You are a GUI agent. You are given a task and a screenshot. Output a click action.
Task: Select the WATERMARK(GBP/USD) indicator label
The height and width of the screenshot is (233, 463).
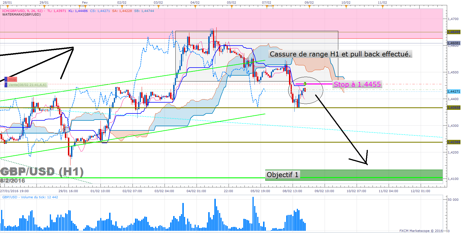pos(21,14)
